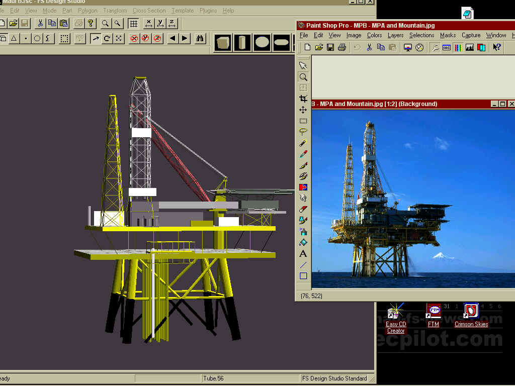Screen dimensions: 515x386
Task: Open the Layers menu
Action: (x=395, y=35)
